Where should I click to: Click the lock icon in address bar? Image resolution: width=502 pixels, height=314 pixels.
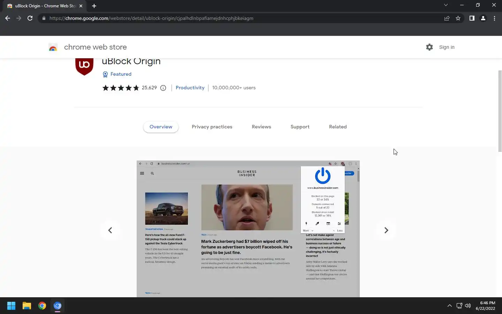[x=44, y=18]
